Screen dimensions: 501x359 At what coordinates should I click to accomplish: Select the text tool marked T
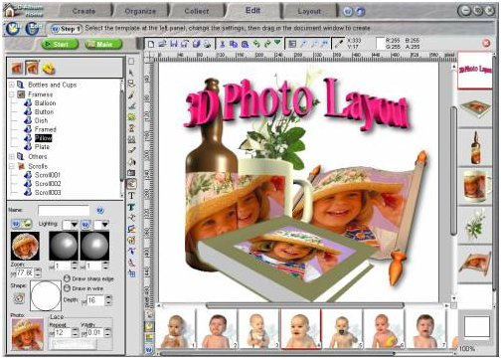(131, 196)
